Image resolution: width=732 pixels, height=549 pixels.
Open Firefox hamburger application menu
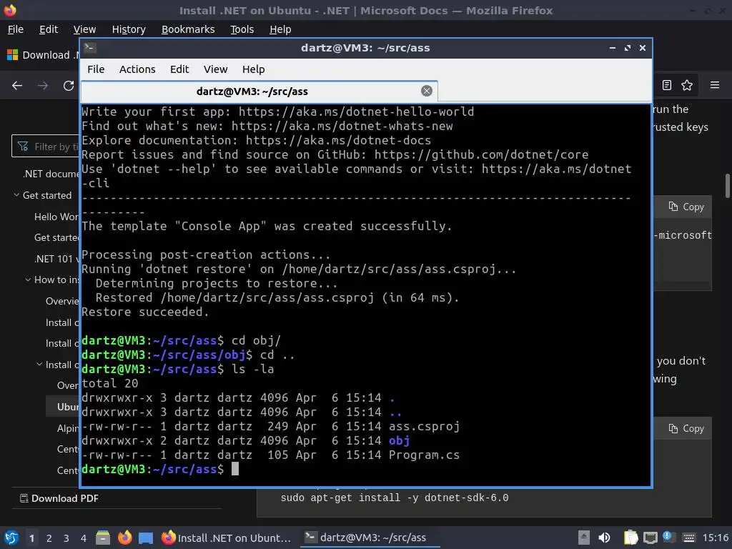[715, 85]
